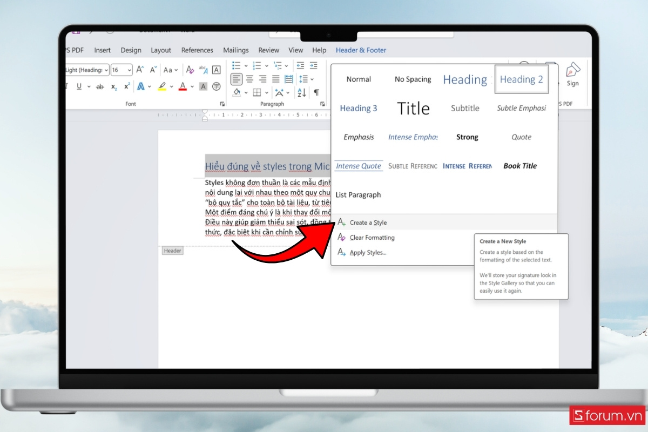Click the multilevel list icon

[x=278, y=65]
